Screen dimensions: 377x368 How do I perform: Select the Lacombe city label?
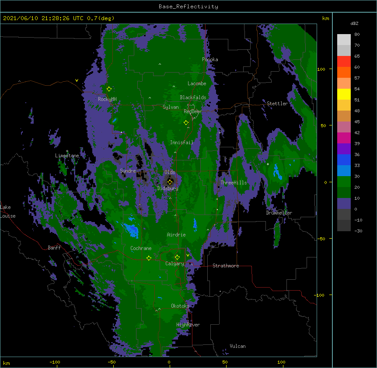197,83
